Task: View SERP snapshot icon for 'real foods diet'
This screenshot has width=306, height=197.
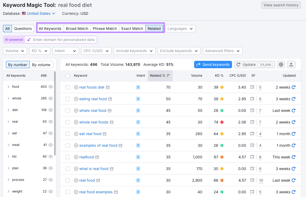Action: click(252, 87)
